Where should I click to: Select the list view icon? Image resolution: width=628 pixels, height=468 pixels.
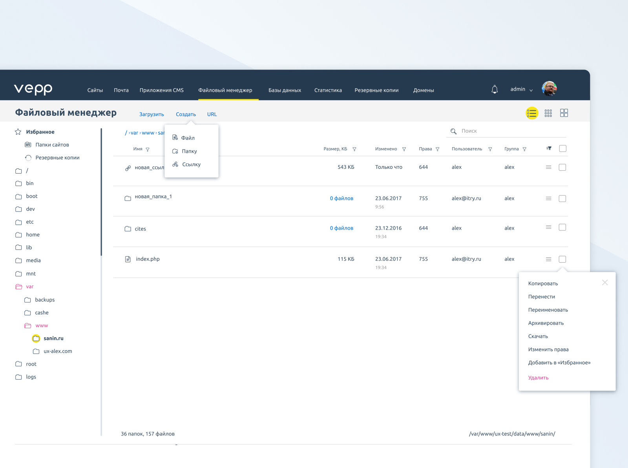click(532, 113)
